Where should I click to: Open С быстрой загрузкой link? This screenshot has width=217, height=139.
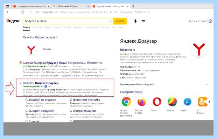[x=40, y=111]
